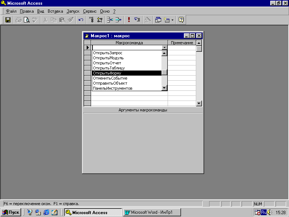Choose ОткрытьМодуль from the list

(127, 58)
